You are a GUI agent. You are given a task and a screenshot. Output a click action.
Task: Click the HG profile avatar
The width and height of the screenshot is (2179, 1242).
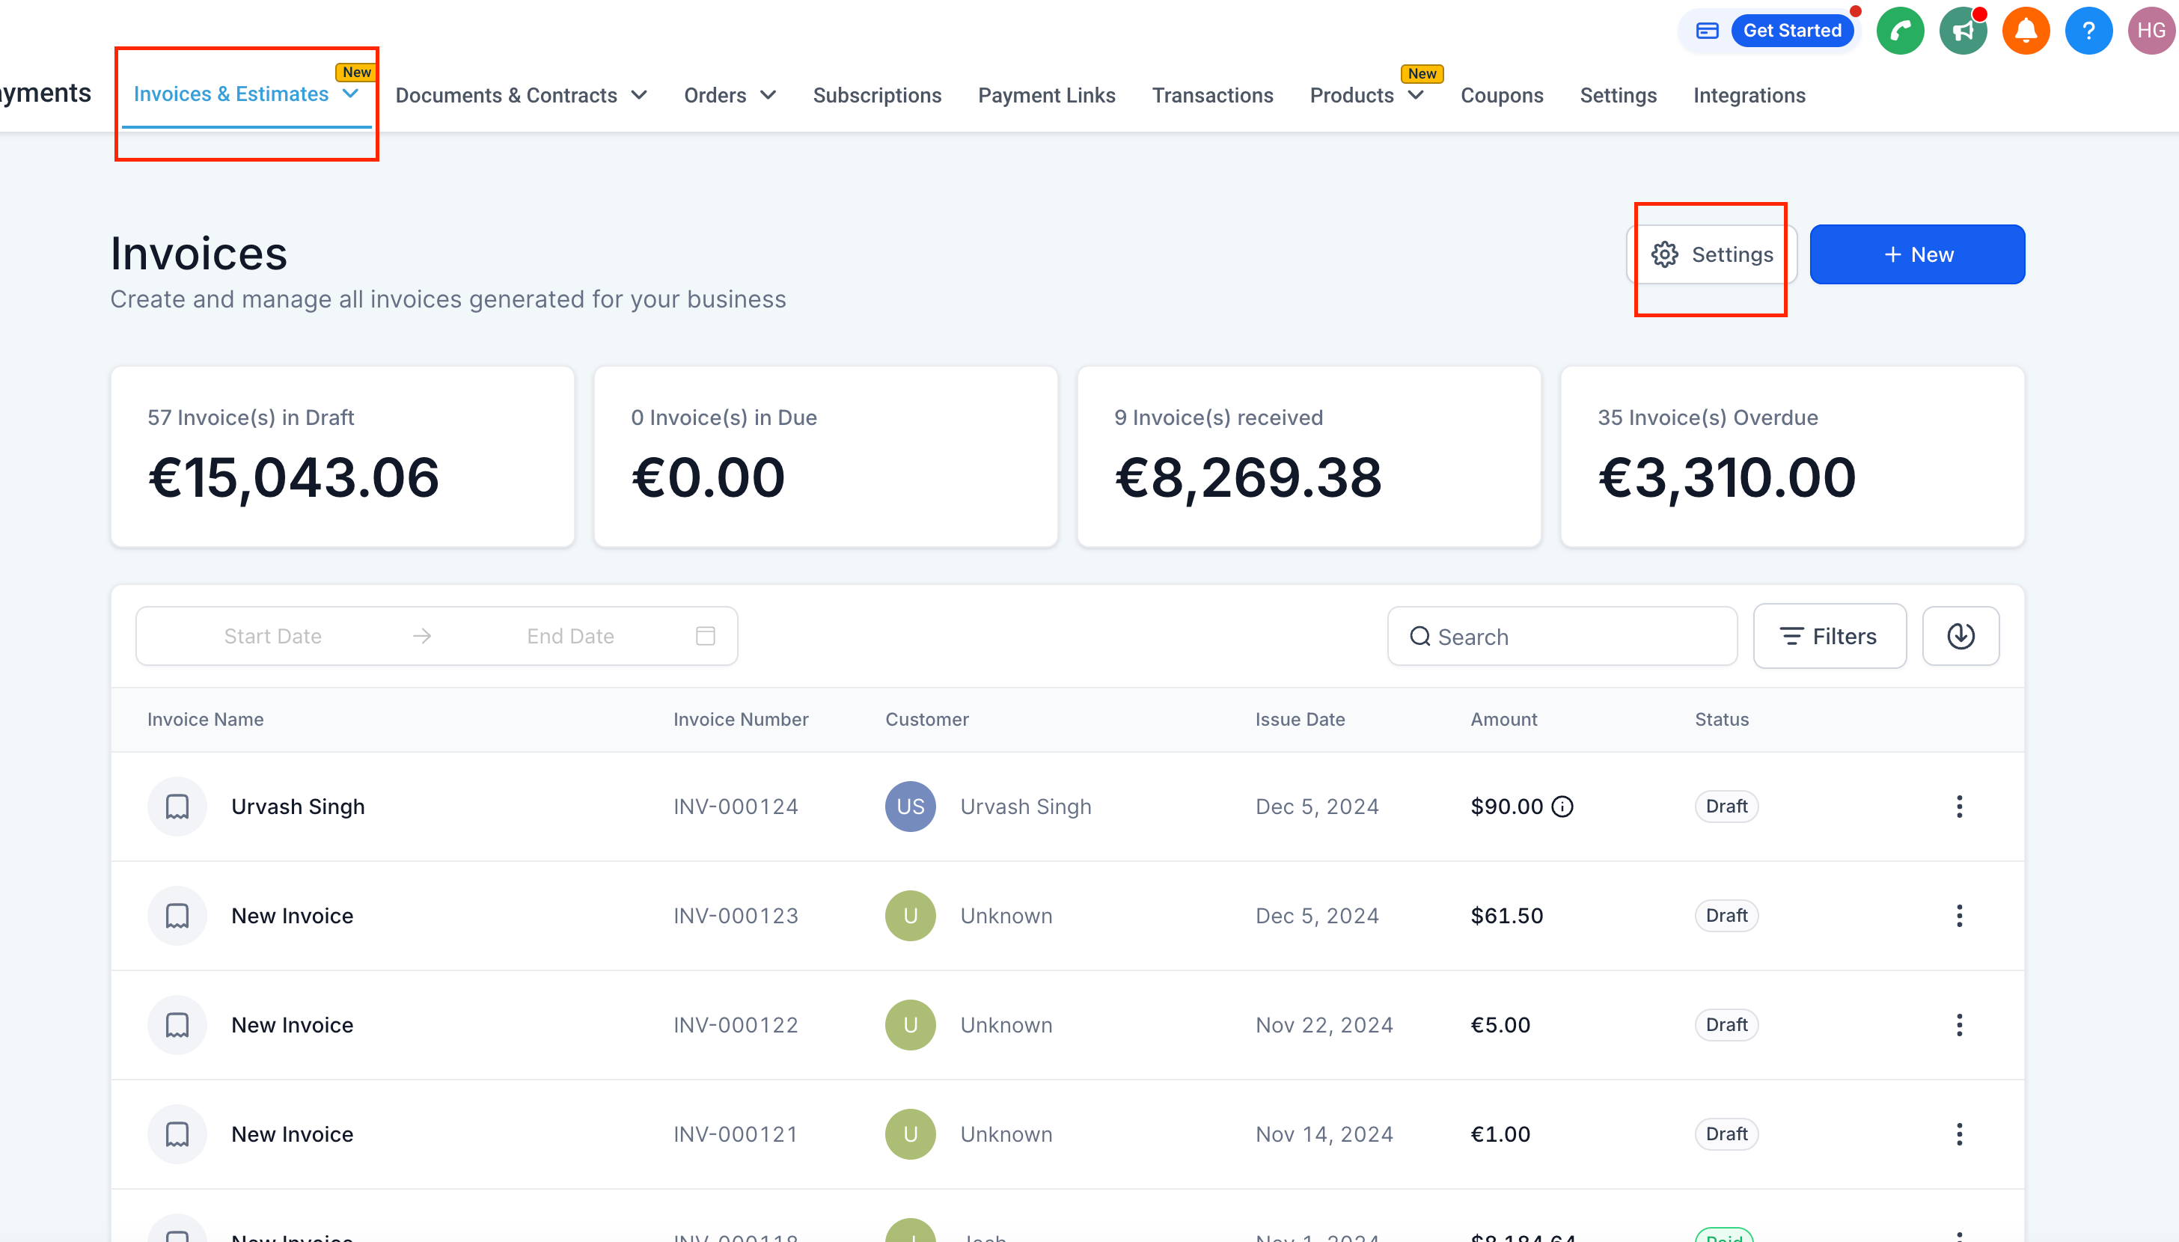(2152, 31)
